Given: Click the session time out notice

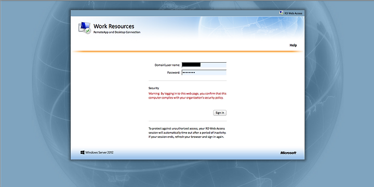Looking at the screenshot, I should click(188, 133).
